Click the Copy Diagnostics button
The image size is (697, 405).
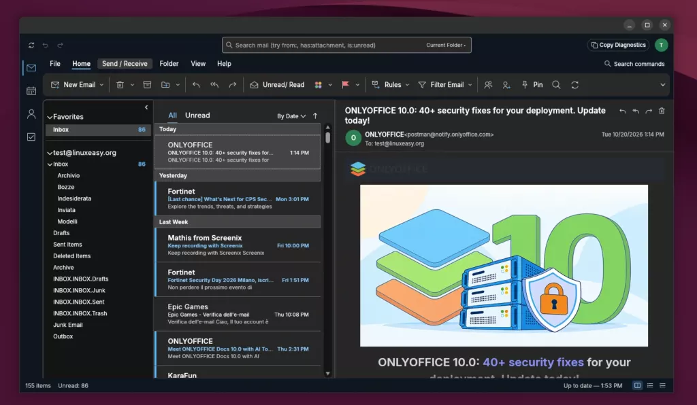point(618,45)
